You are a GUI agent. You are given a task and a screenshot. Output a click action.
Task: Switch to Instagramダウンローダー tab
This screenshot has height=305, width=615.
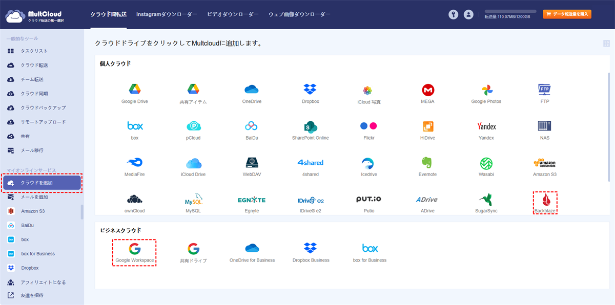pos(167,14)
